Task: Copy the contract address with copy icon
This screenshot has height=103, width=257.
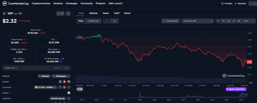Action: pyautogui.click(x=55, y=87)
